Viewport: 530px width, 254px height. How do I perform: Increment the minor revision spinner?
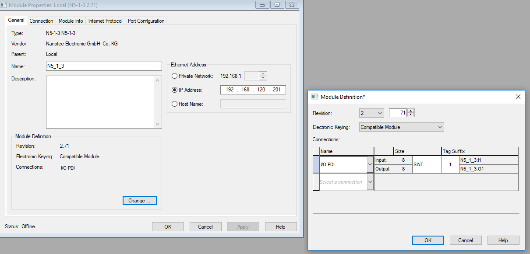[x=411, y=111]
